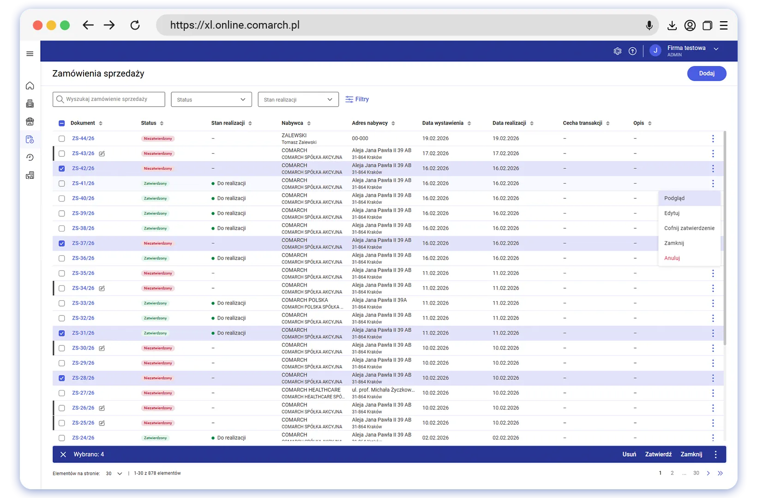This screenshot has height=498, width=757.
Task: Toggle the select-all checkbox in header
Action: pyautogui.click(x=62, y=124)
